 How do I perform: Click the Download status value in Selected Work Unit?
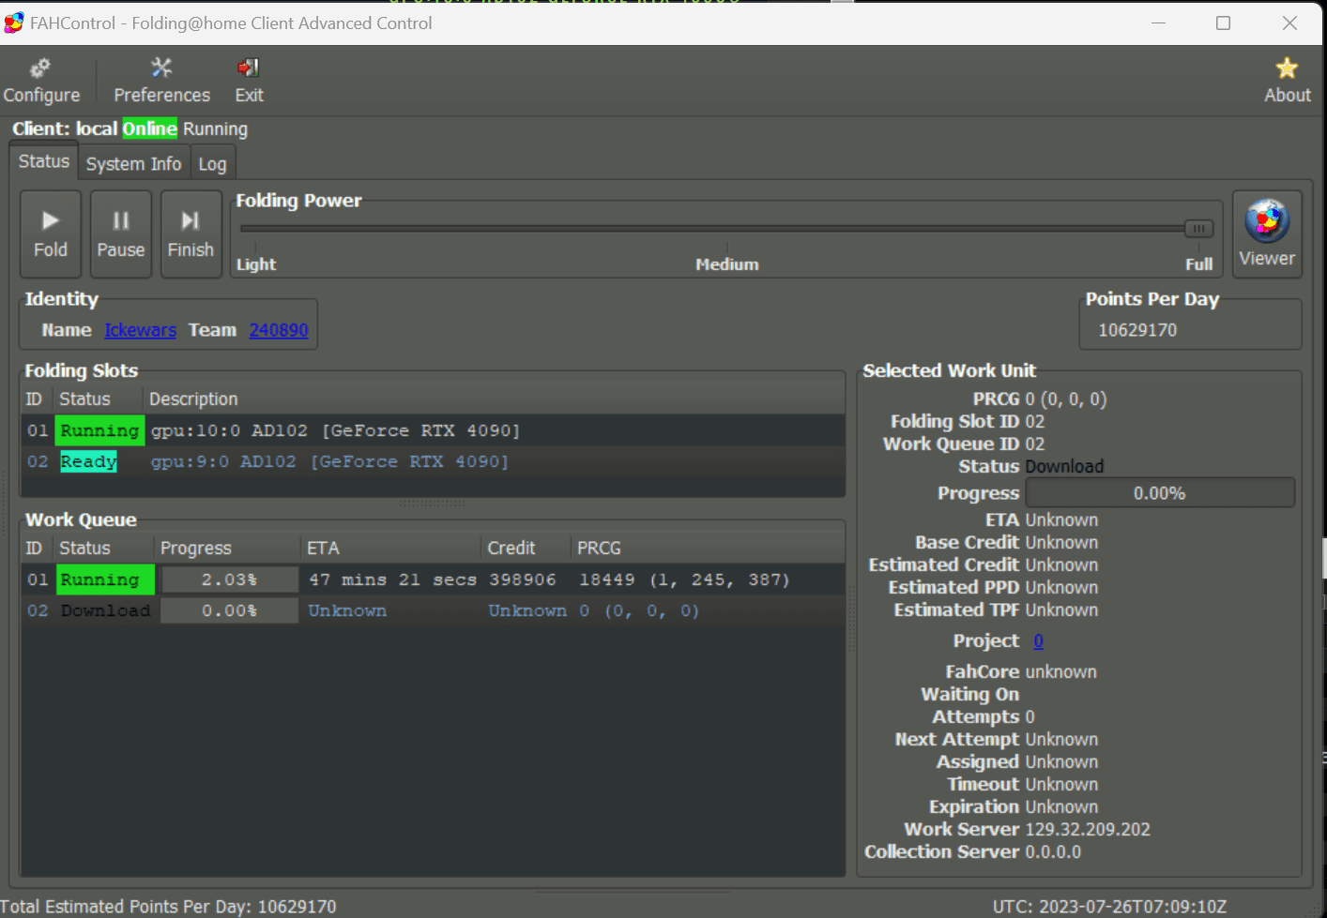pos(1064,467)
